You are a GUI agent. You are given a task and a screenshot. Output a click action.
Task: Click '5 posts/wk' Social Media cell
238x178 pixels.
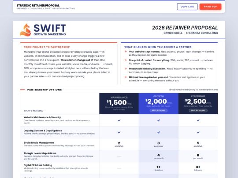[198, 144]
